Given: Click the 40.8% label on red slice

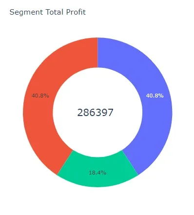Looking at the screenshot, I should click(40, 96).
